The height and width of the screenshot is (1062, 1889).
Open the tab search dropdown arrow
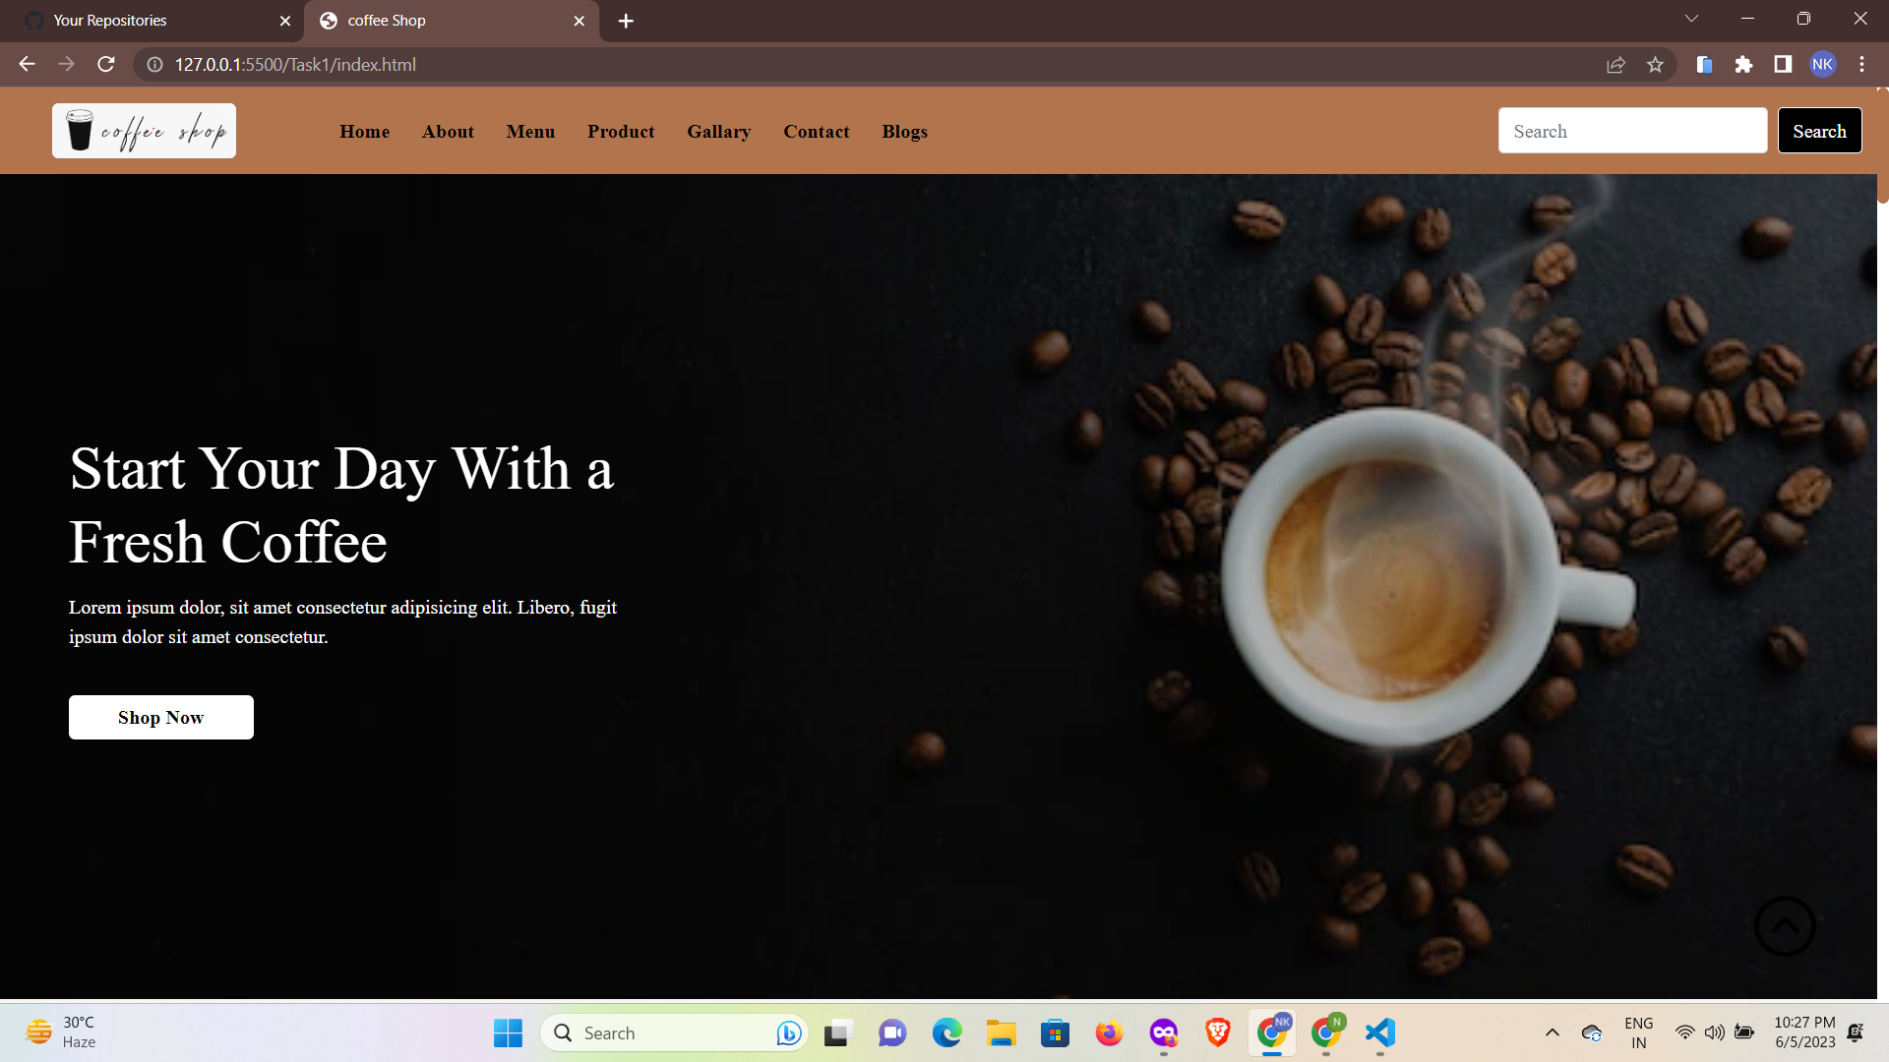(1691, 18)
